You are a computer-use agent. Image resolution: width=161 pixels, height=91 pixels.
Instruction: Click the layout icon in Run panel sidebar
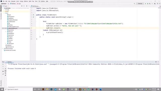(x=3, y=71)
